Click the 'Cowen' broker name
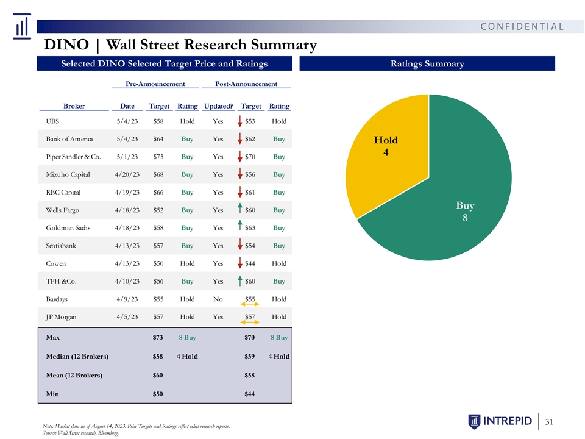This screenshot has width=585, height=439. point(56,263)
